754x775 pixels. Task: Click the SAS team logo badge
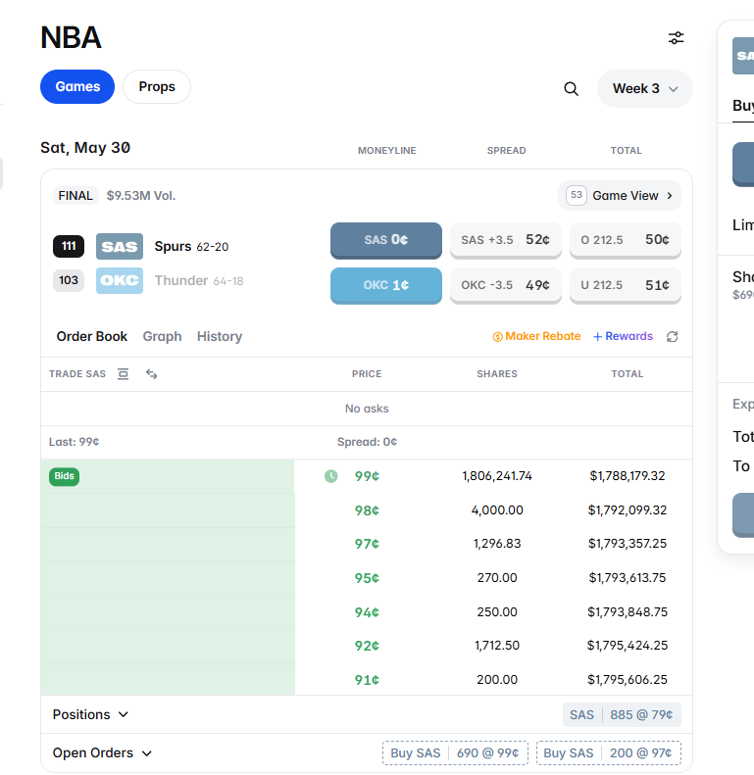coord(120,246)
